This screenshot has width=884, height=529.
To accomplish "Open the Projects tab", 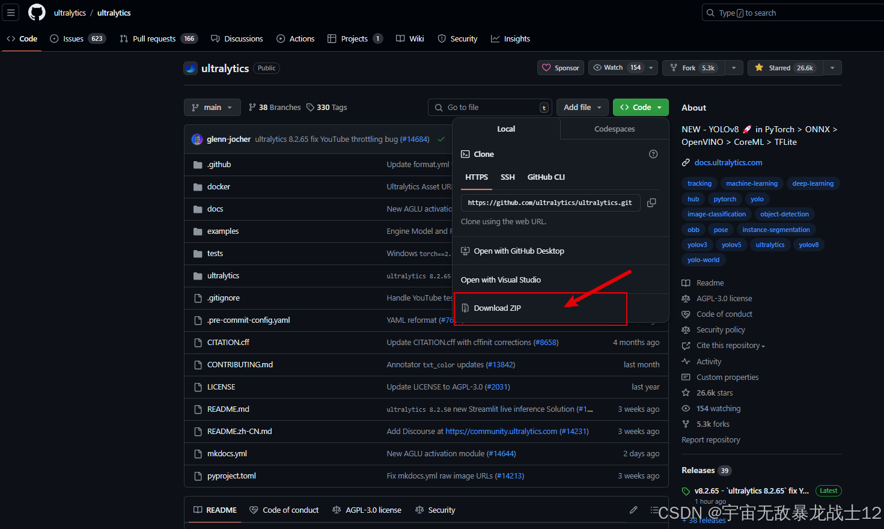I will (355, 39).
